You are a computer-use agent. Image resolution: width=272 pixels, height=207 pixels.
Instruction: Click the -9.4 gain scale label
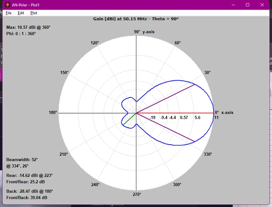(x=164, y=117)
